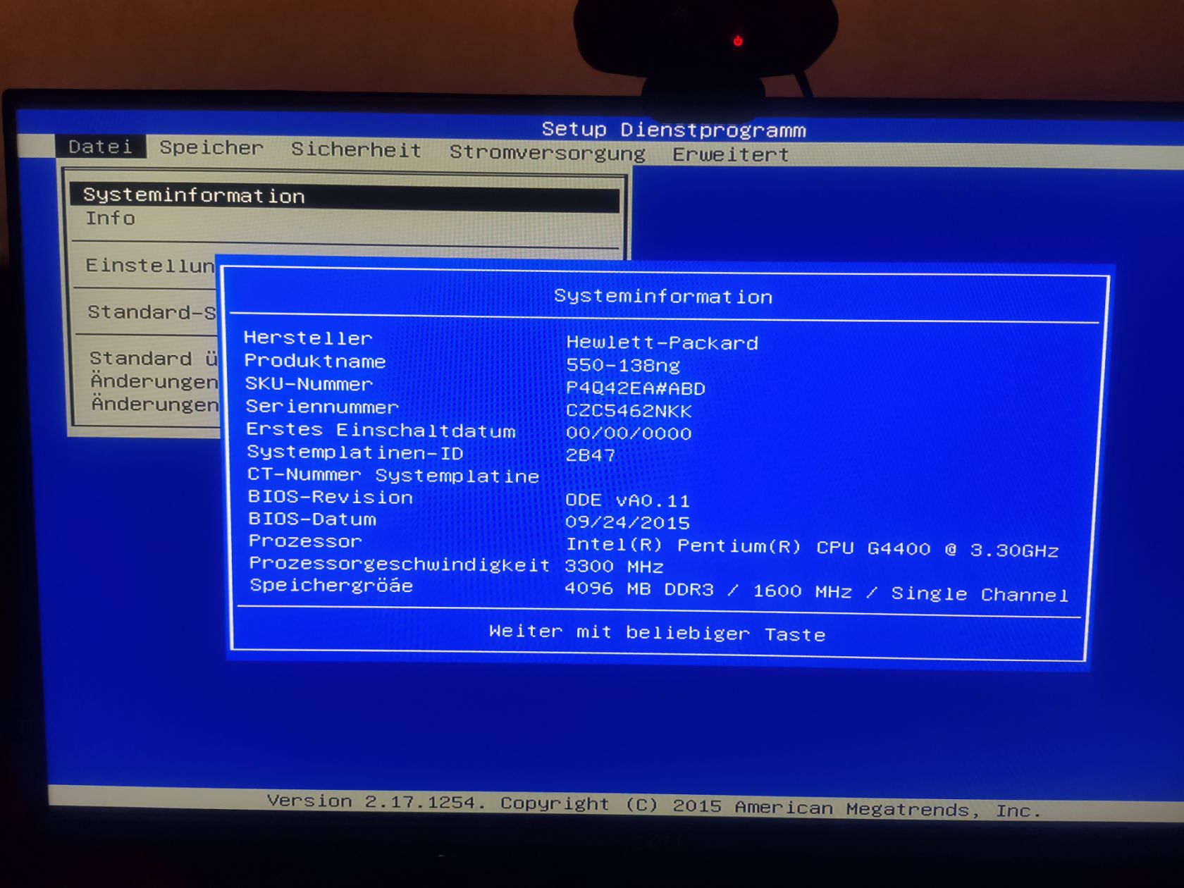Open the Speicher menu
Viewport: 1184px width, 888px height.
[211, 148]
